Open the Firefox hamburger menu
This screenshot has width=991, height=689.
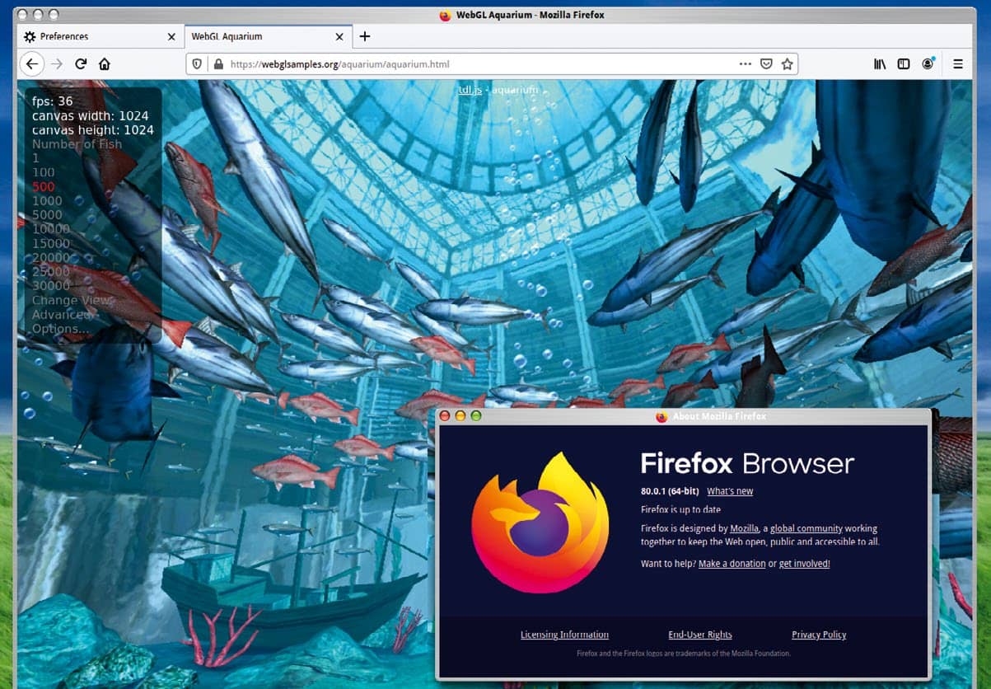[x=958, y=63]
